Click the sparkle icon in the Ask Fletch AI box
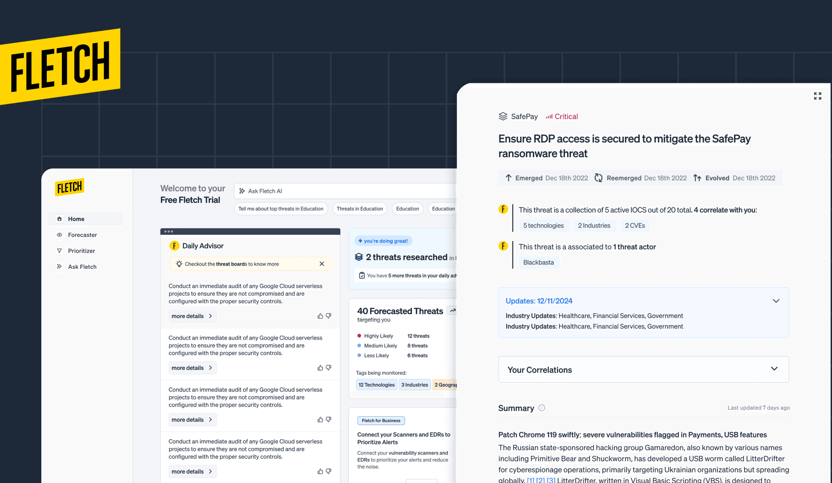This screenshot has width=832, height=483. point(242,191)
